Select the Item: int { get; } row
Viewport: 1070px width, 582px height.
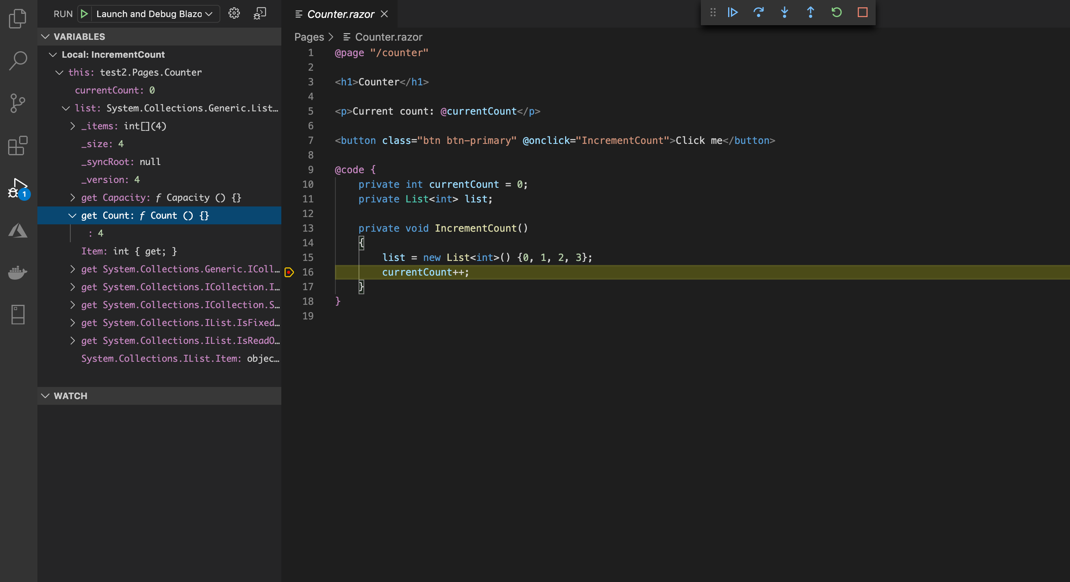click(159, 251)
